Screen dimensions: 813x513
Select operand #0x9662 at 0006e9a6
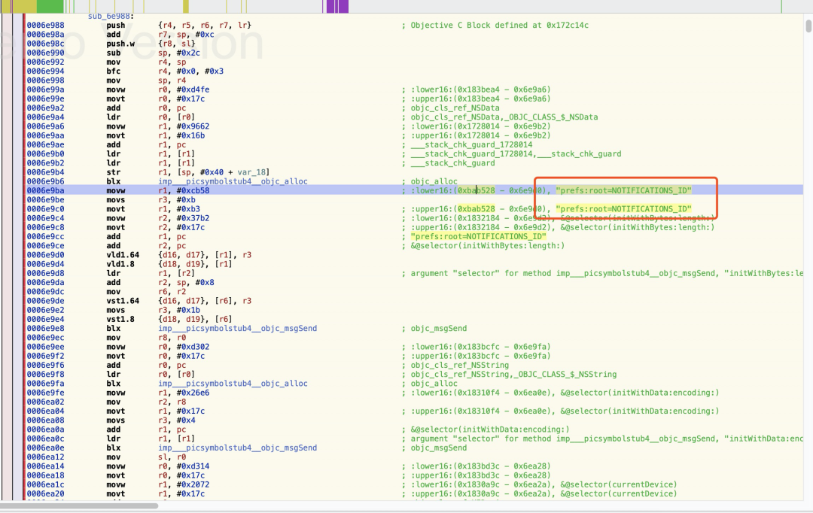point(193,126)
